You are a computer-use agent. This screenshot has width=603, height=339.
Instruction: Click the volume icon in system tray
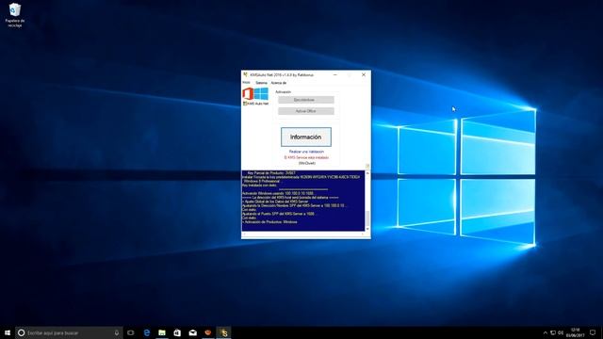[561, 332]
